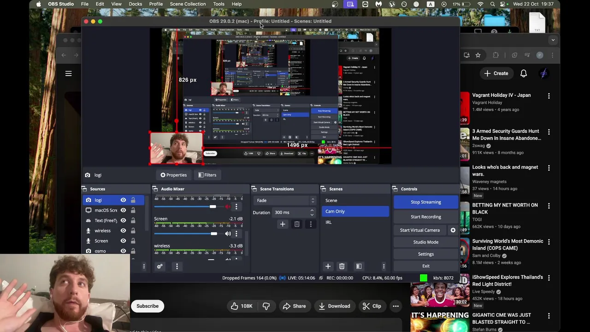Toggle visibility of the logi source
This screenshot has width=590, height=332.
point(123,200)
